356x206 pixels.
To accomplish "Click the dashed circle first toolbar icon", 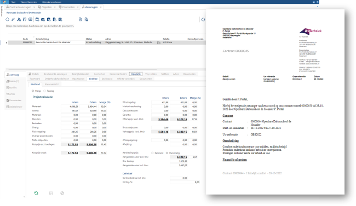I will 7,20.
